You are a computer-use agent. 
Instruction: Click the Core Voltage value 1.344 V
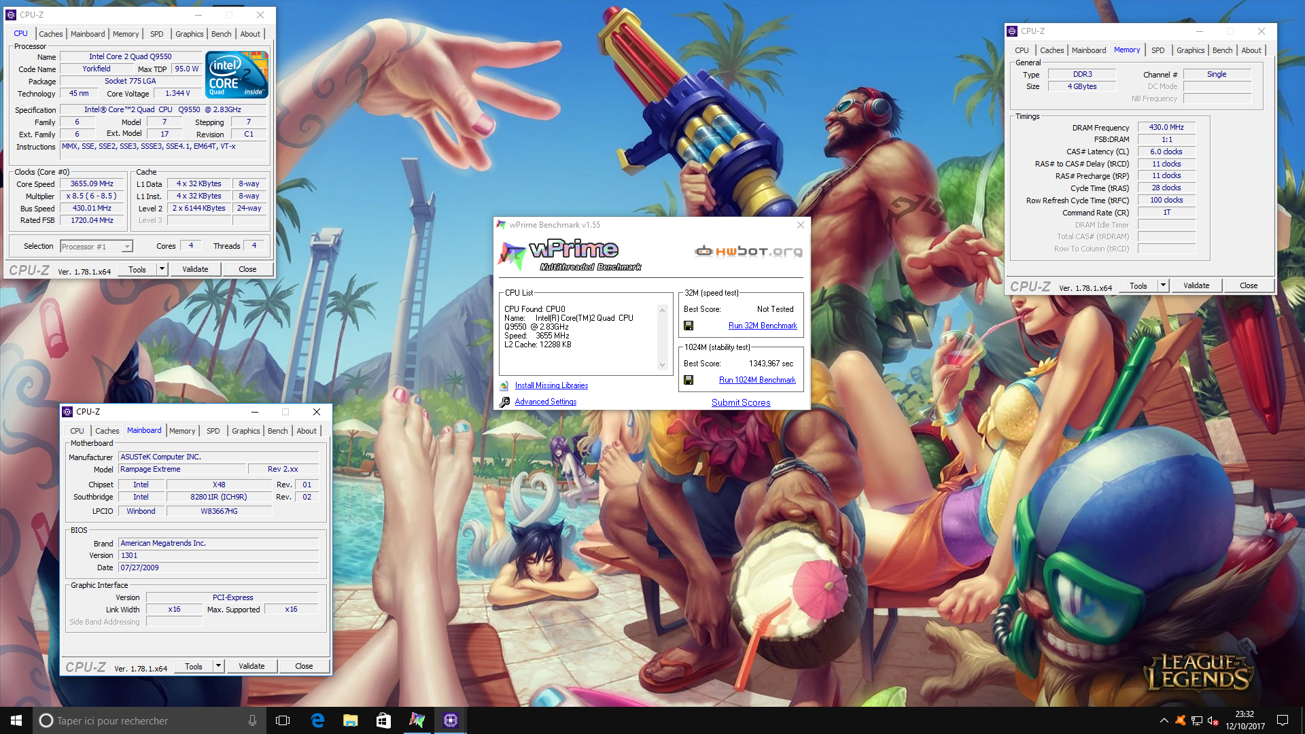tap(177, 93)
